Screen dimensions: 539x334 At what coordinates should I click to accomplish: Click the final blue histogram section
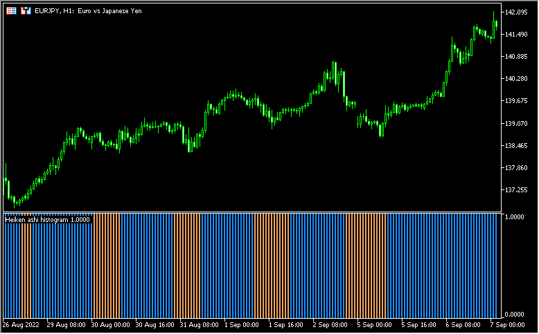tap(442, 266)
